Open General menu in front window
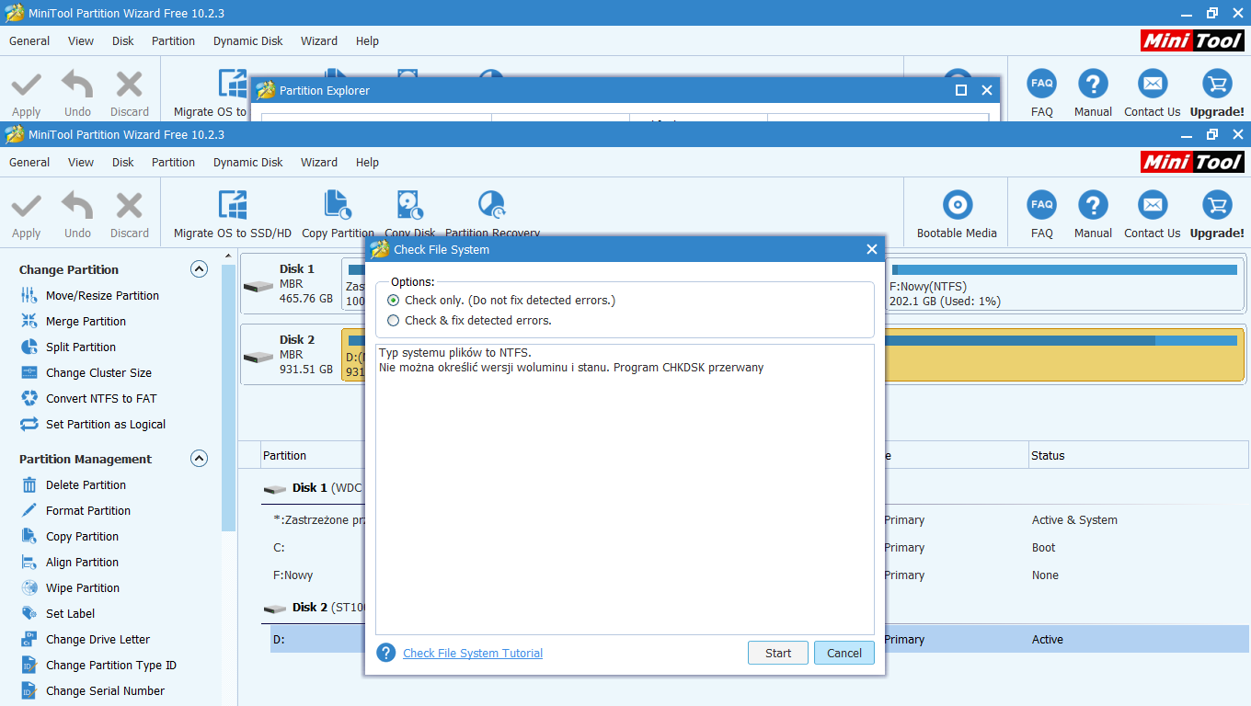Viewport: 1251px width, 706px height. pyautogui.click(x=29, y=162)
